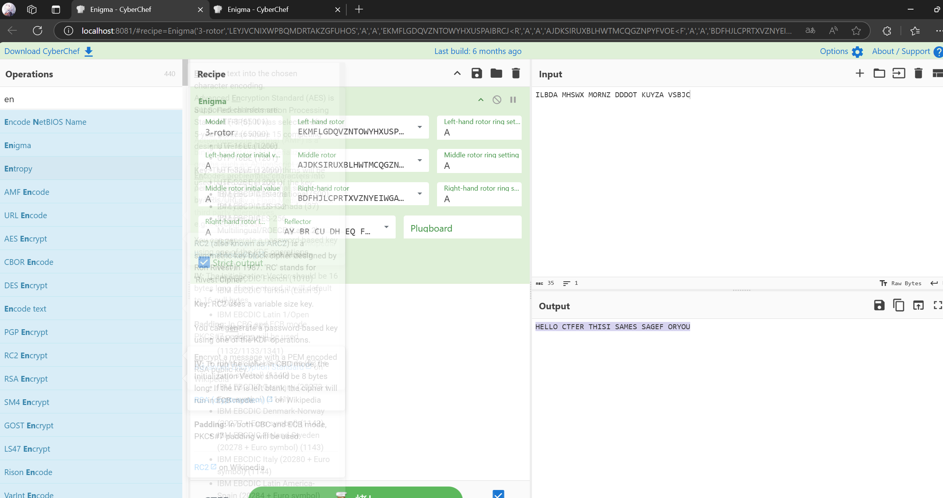Viewport: 943px width, 498px height.
Task: Open the Model 3-rotor dropdown
Action: click(240, 127)
